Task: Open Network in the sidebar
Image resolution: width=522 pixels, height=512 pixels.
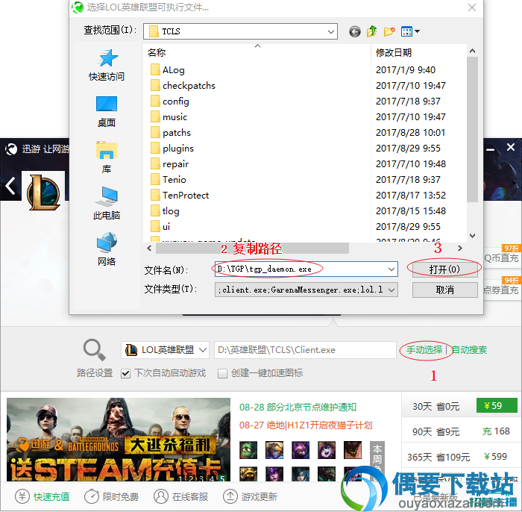Action: (107, 249)
